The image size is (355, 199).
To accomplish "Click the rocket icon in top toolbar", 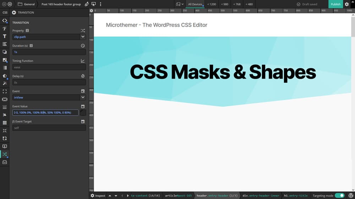I will 87,4.
